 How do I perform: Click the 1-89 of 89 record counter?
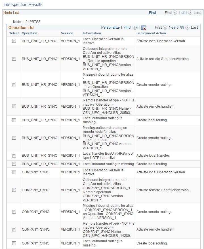click(176, 27)
